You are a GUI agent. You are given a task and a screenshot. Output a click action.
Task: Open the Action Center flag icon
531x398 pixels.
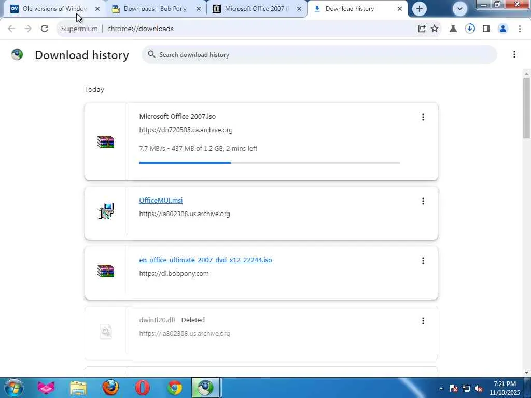click(453, 388)
